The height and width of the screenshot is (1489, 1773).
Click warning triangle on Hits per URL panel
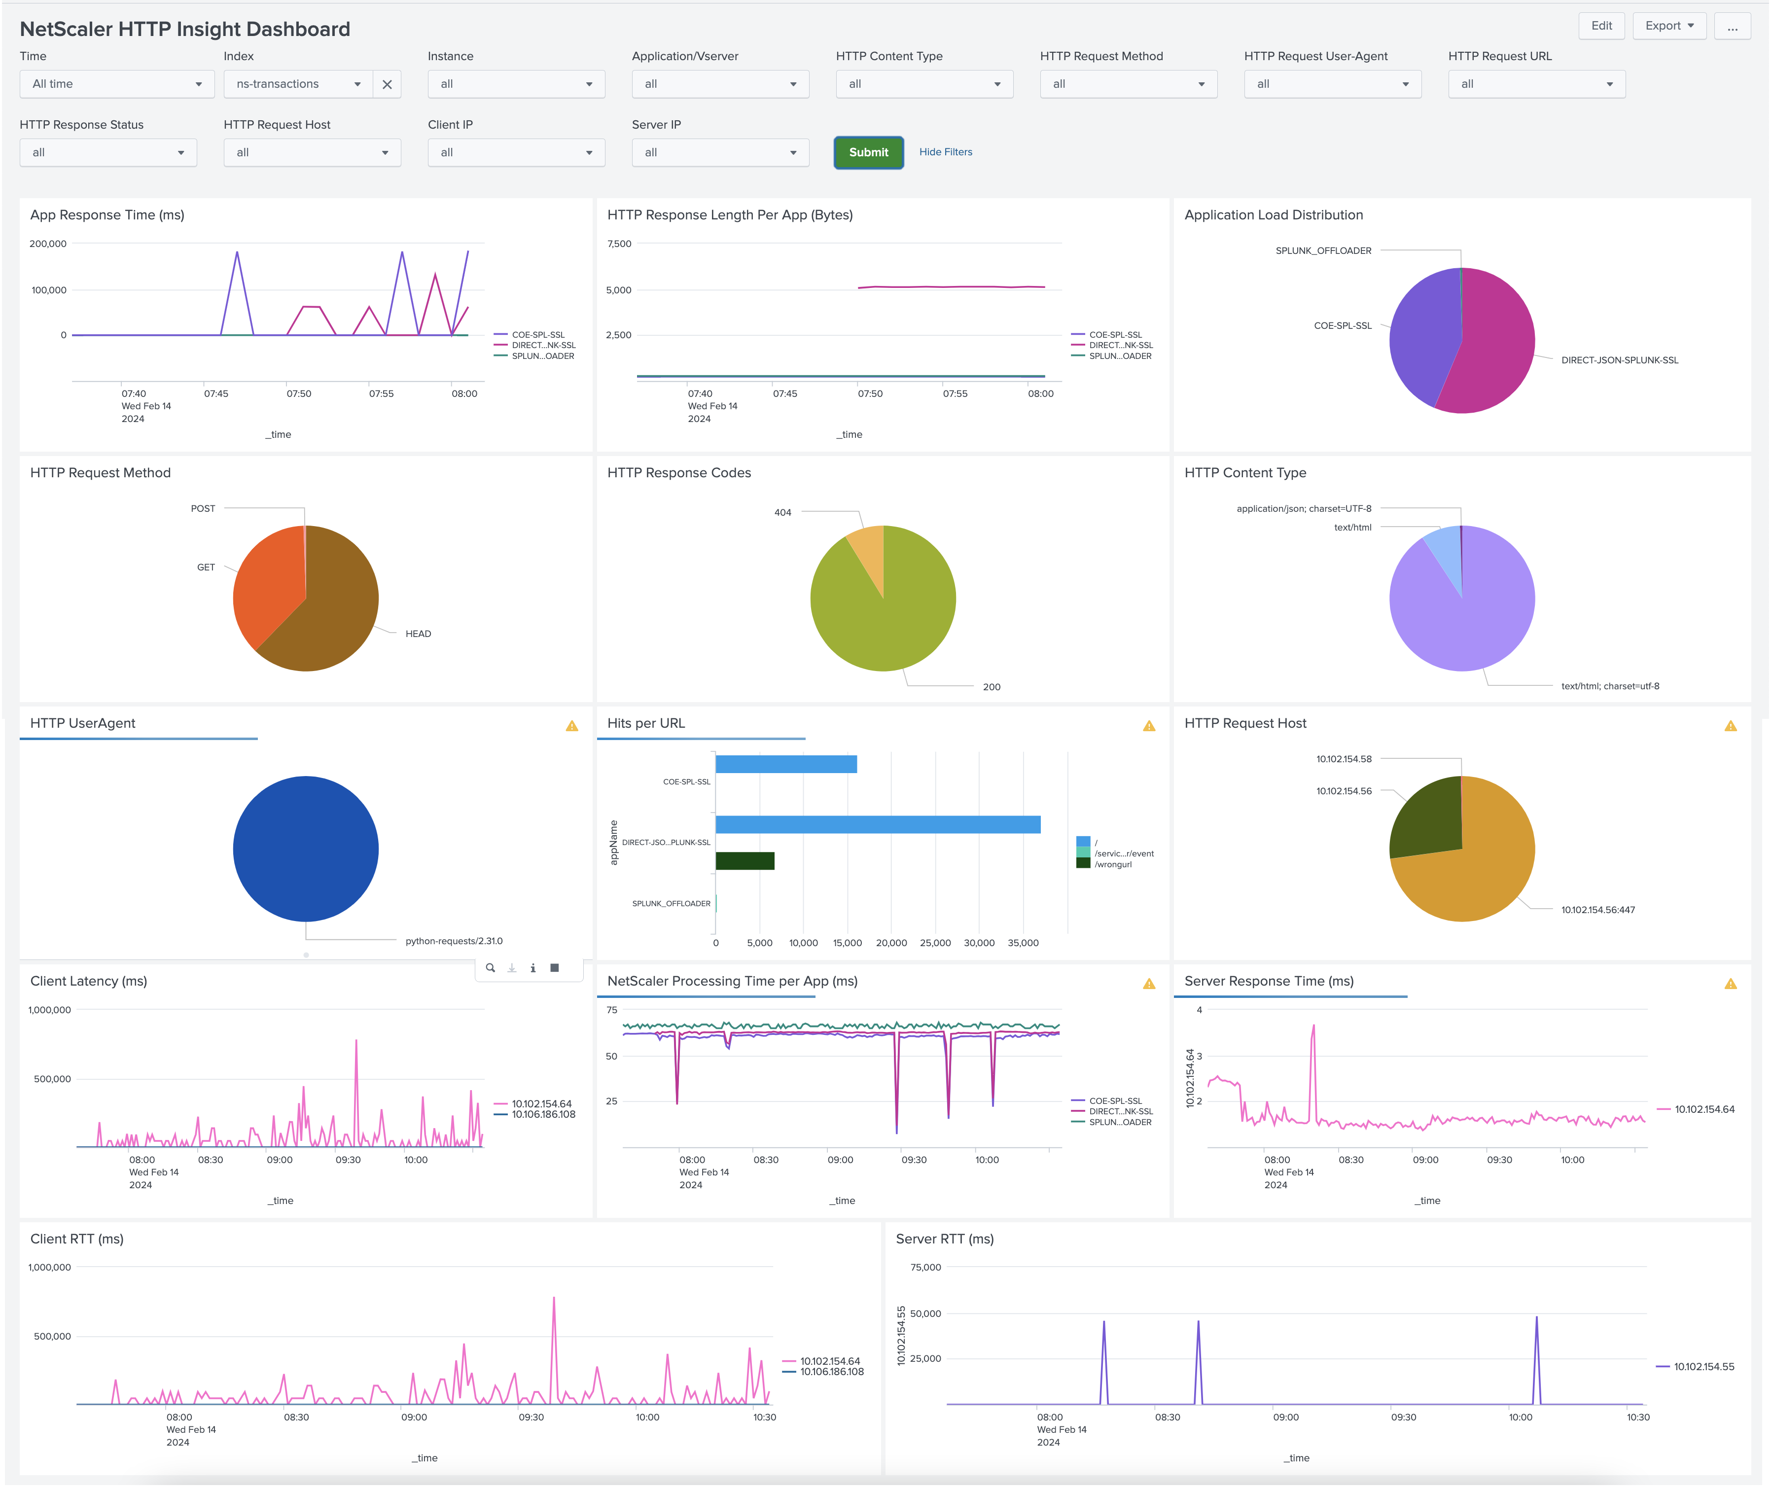(1149, 726)
